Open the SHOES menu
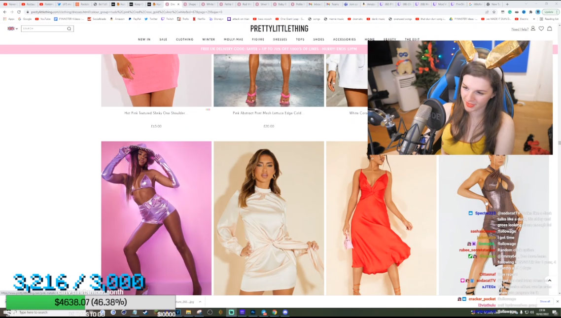The width and height of the screenshot is (561, 318). click(x=318, y=39)
